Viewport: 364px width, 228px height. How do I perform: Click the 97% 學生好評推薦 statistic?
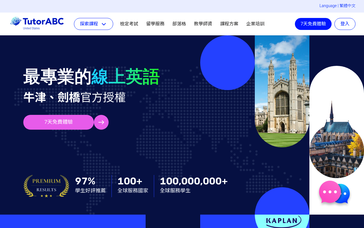click(90, 185)
